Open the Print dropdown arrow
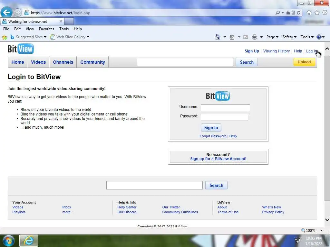 point(261,37)
